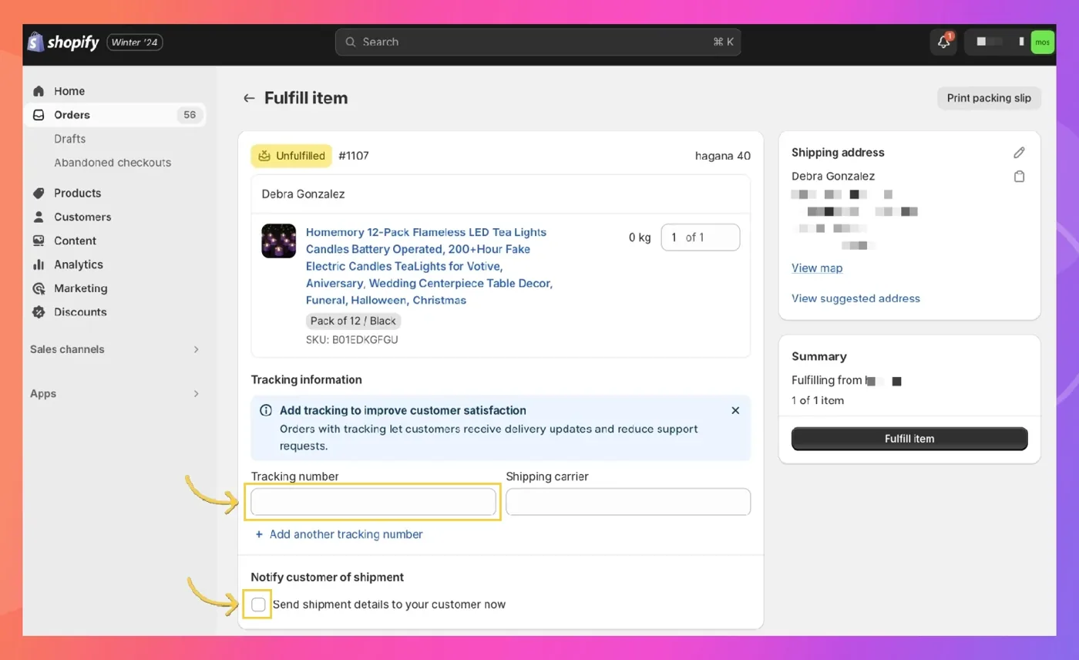
Task: Click the tea lights product thumbnail
Action: click(279, 241)
